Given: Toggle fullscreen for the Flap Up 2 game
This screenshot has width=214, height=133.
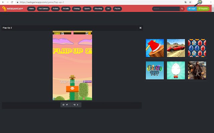Looking at the screenshot, I should pyautogui.click(x=140, y=28).
